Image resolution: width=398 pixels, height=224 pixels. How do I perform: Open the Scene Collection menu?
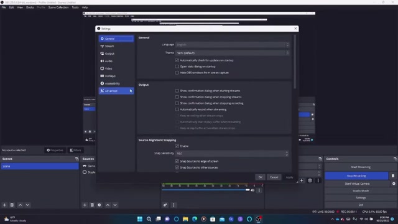click(x=58, y=7)
